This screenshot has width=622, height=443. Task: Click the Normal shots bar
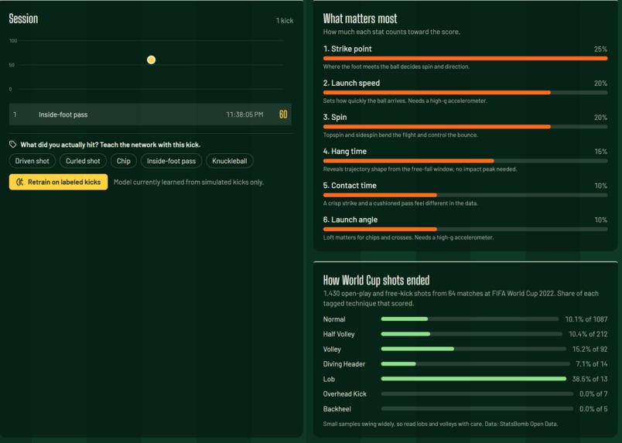(470, 319)
